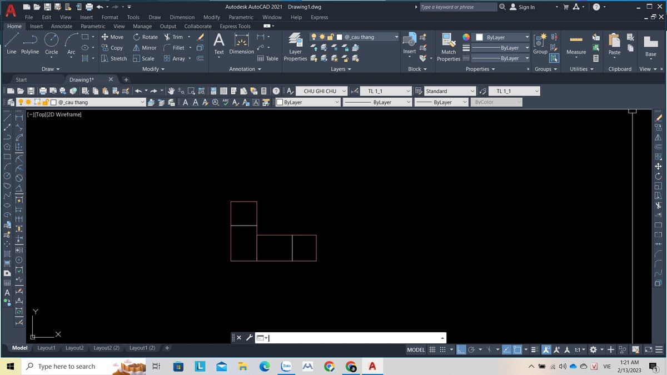Open the Table tool
This screenshot has width=667, height=375.
(x=268, y=58)
